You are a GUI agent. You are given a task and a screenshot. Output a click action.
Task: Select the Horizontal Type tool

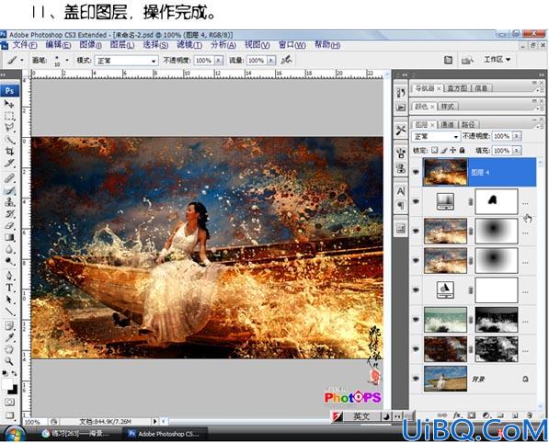click(9, 288)
